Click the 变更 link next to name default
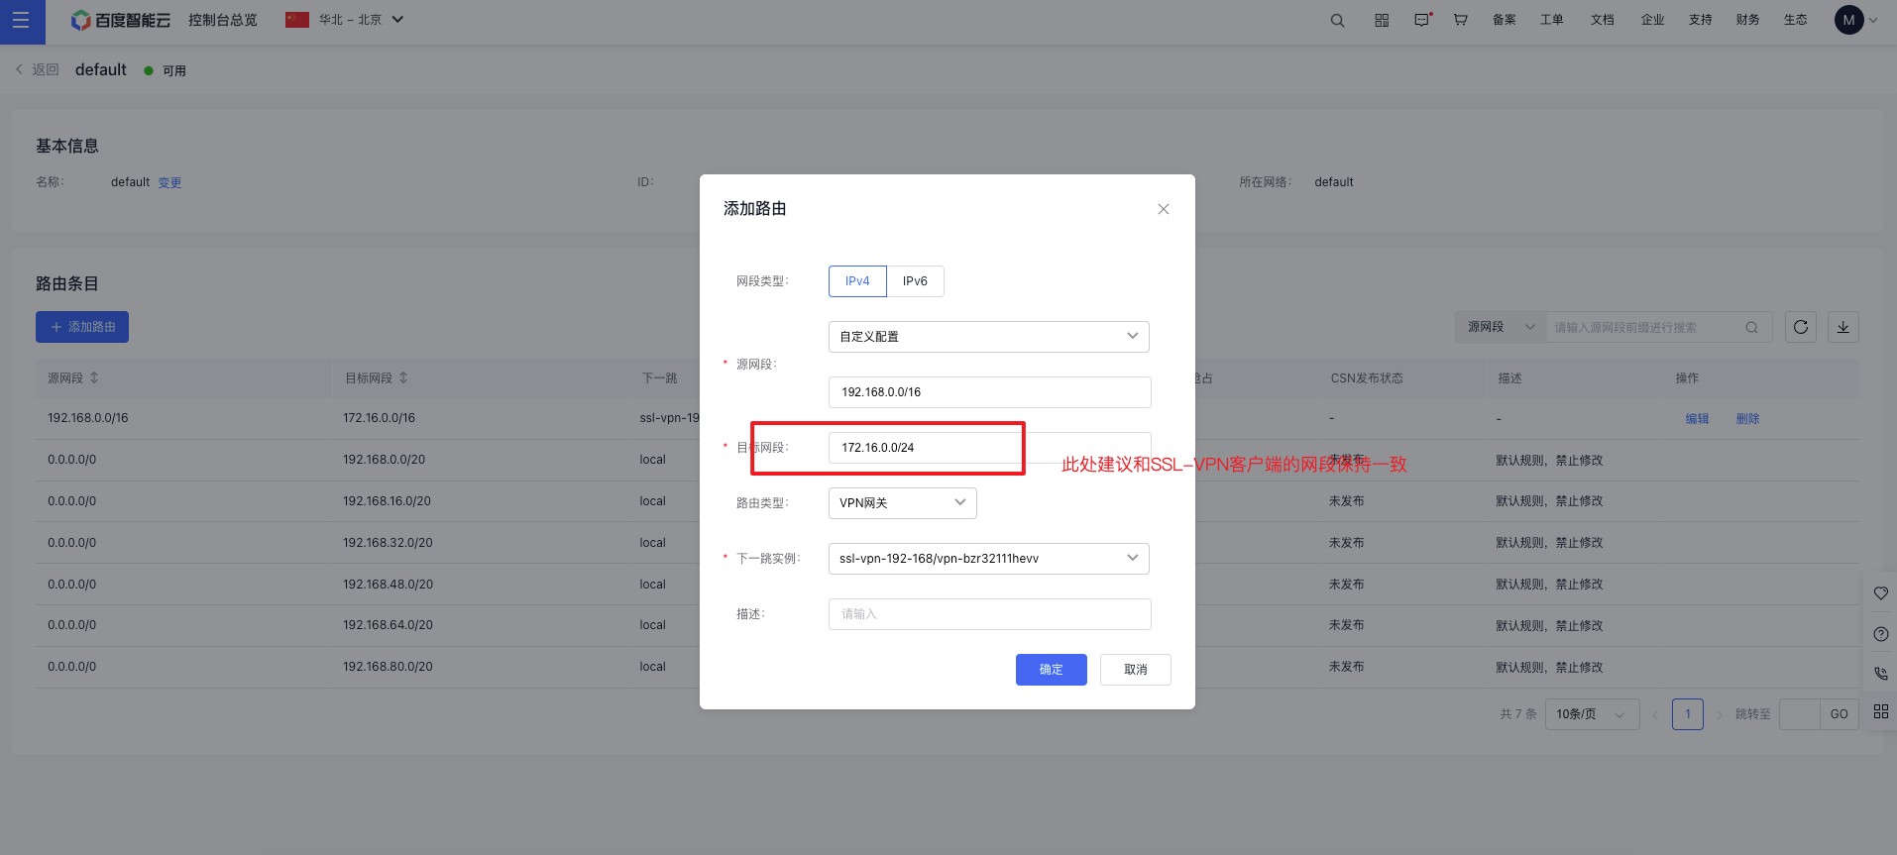This screenshot has height=855, width=1897. point(170,183)
